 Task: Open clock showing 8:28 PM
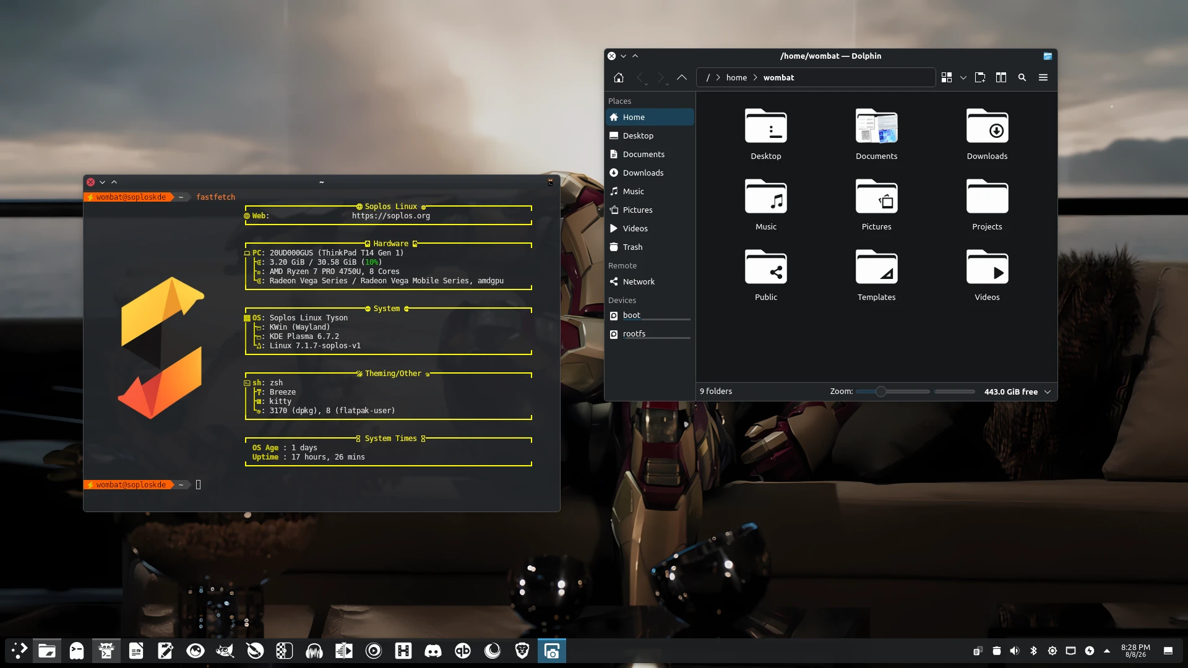[1135, 651]
